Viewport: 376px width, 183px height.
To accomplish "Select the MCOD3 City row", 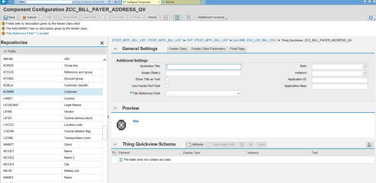I will [52, 165].
